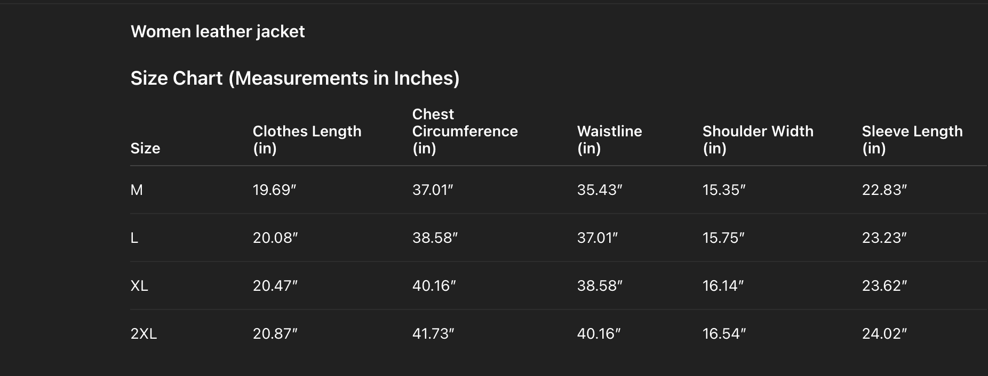Click the 'Women leather jacket' title text
The height and width of the screenshot is (376, 988).
tap(218, 31)
